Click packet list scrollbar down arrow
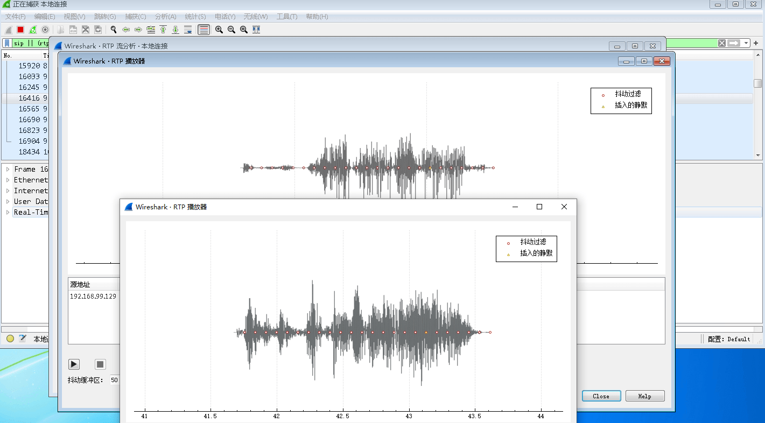 pos(758,155)
